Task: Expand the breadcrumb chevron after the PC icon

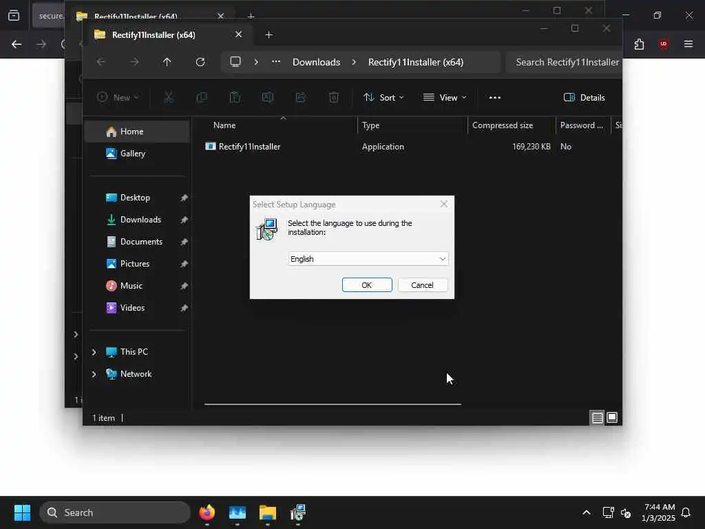Action: (256, 62)
